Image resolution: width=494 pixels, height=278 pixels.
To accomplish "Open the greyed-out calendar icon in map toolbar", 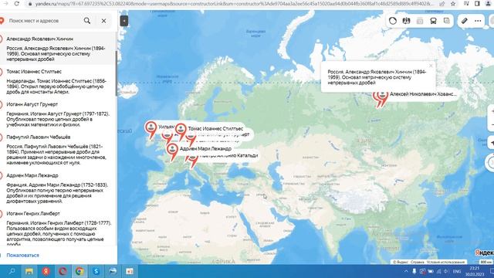I will click(x=420, y=21).
